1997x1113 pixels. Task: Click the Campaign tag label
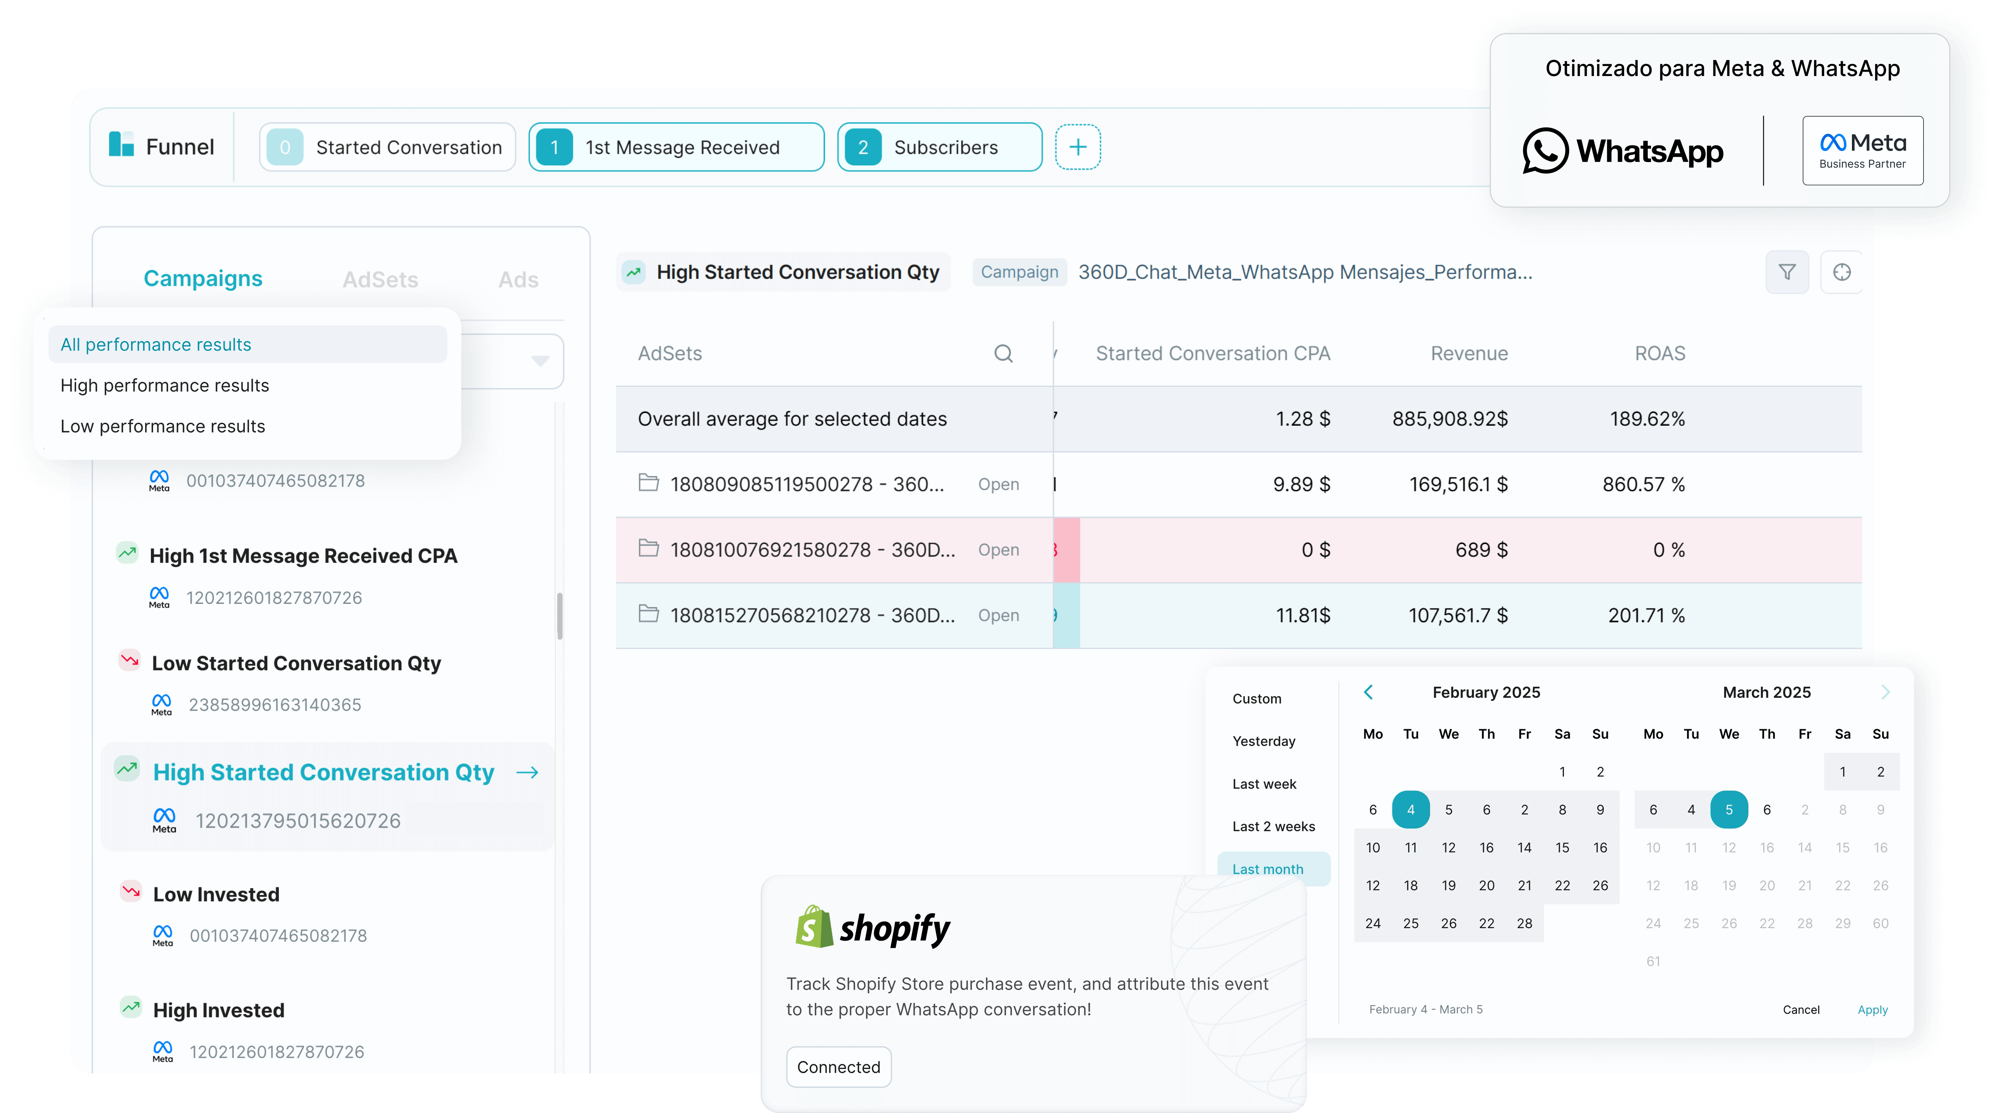click(x=1019, y=272)
